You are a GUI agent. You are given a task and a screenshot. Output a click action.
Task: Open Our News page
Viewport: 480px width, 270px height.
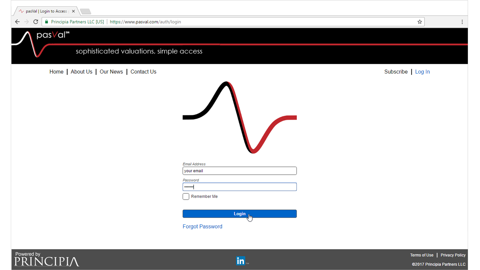(111, 72)
